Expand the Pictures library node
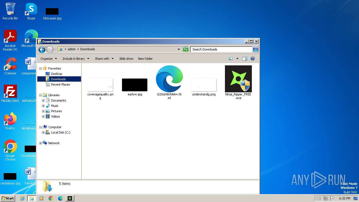 click(43, 111)
